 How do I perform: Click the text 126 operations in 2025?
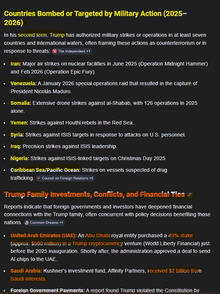pyautogui.click(x=171, y=103)
